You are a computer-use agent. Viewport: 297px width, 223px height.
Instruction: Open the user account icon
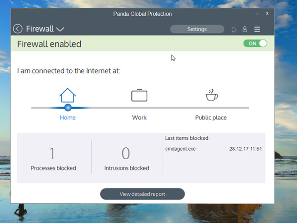pyautogui.click(x=245, y=29)
